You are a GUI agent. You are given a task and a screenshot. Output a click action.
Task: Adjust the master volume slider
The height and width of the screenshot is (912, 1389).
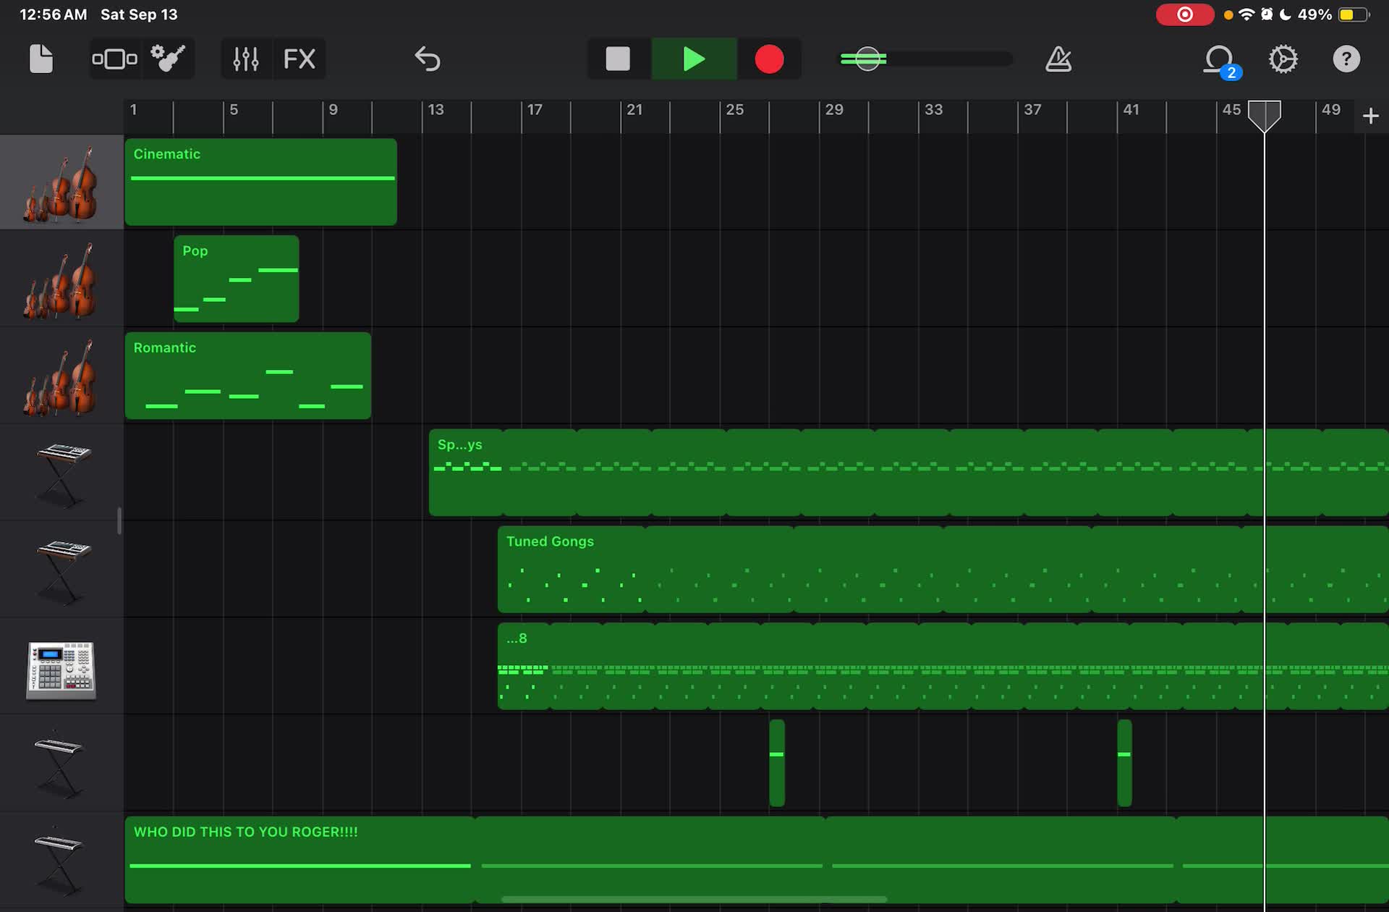point(867,59)
